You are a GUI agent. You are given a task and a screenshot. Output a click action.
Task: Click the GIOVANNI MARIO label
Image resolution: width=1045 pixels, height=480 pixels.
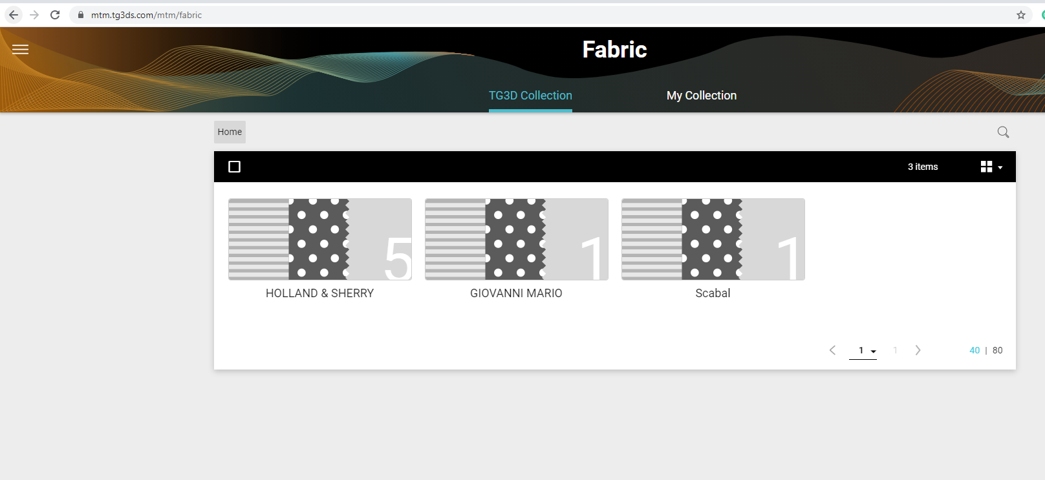coord(516,293)
